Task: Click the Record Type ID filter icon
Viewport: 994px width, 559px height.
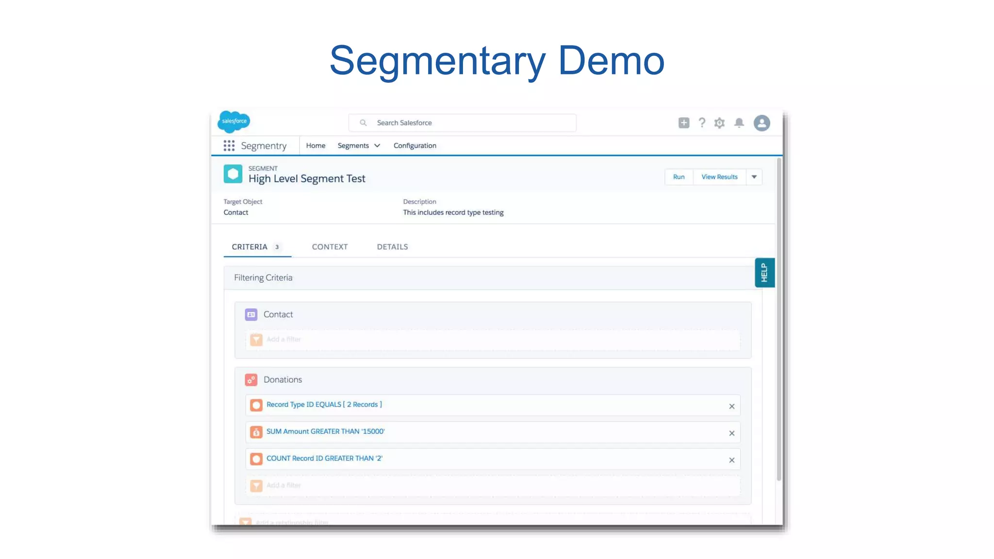Action: [x=256, y=405]
